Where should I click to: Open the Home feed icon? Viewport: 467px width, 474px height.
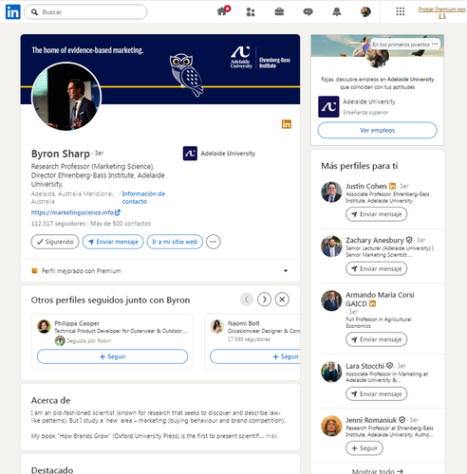point(223,11)
